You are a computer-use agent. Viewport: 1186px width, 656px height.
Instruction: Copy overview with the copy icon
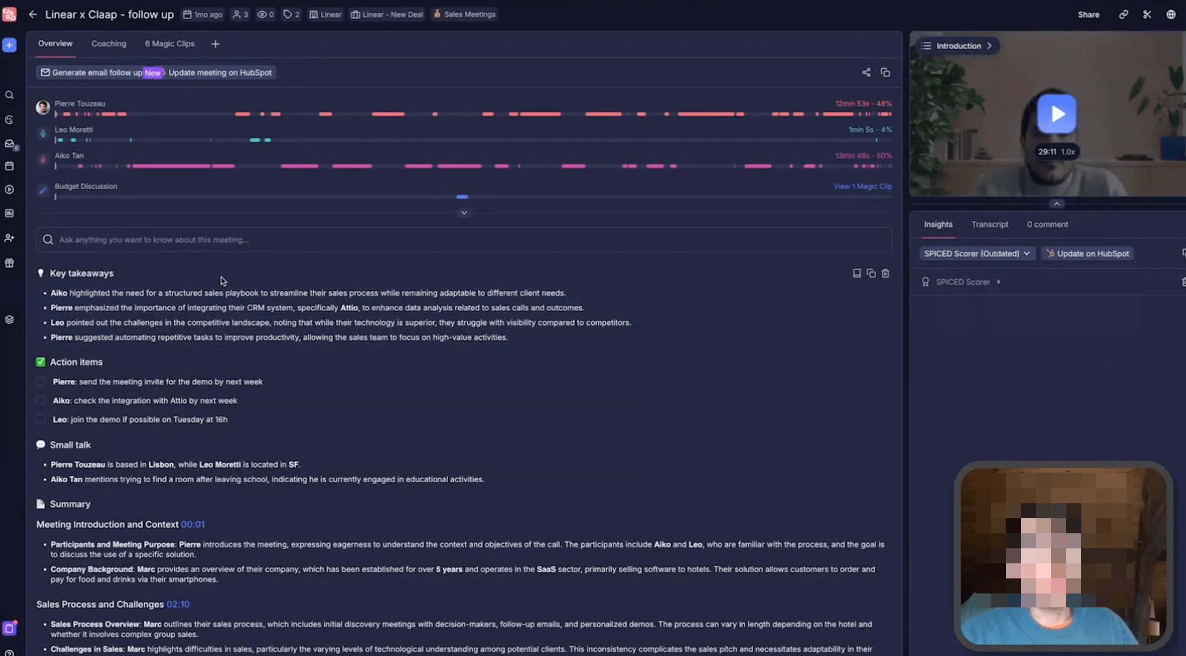885,72
